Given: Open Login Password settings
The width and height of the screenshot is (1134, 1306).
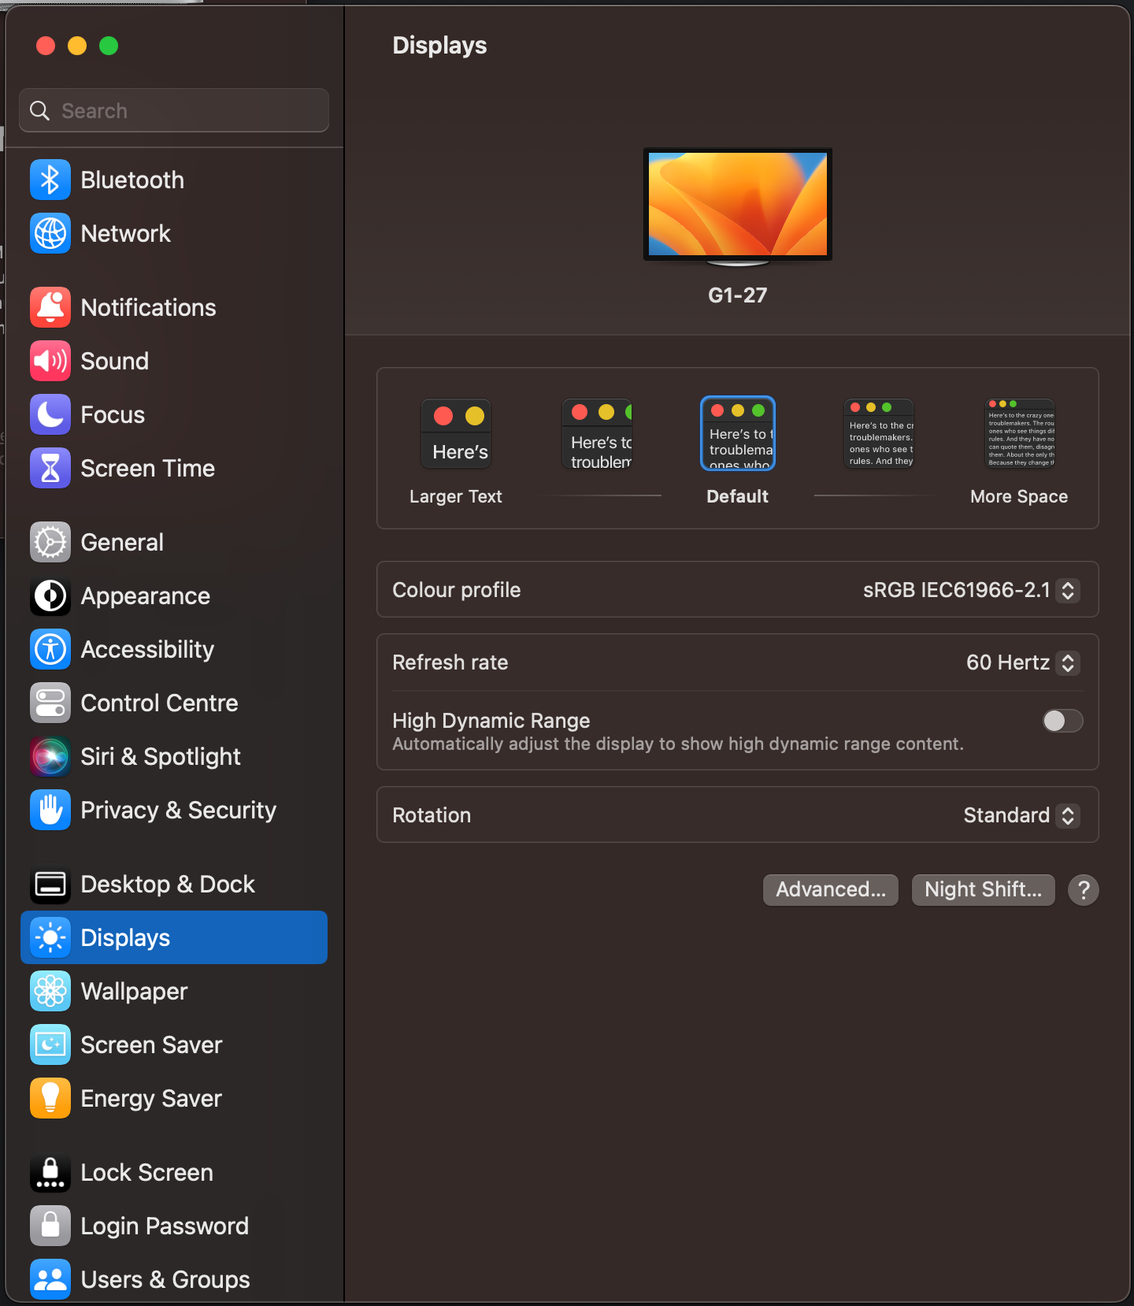Looking at the screenshot, I should (174, 1226).
